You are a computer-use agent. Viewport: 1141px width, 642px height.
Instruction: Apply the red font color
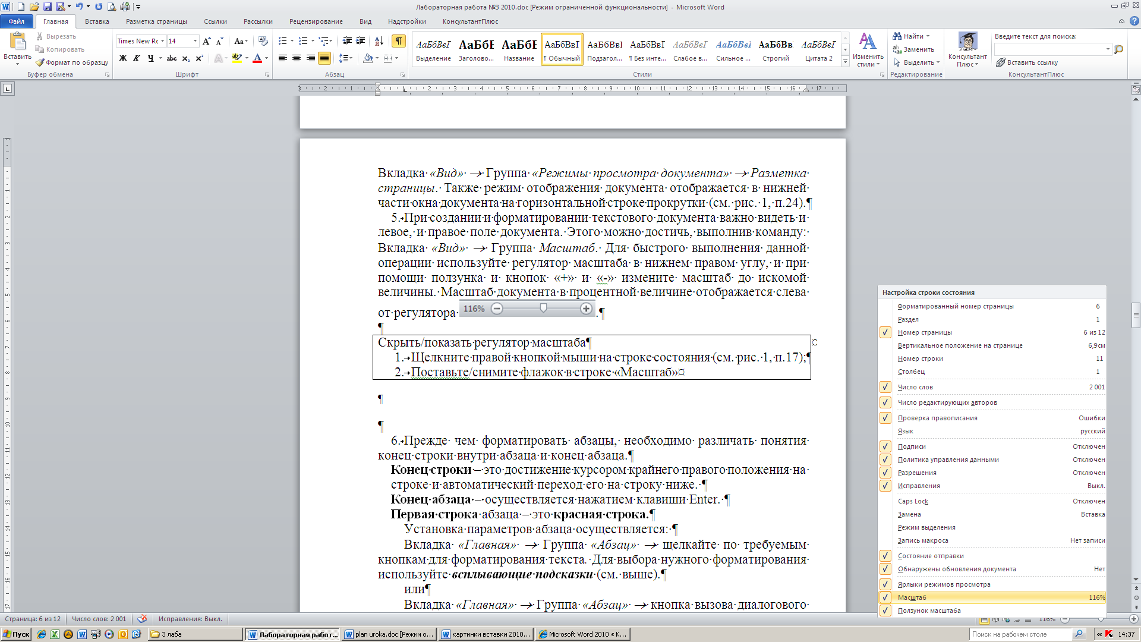257,58
